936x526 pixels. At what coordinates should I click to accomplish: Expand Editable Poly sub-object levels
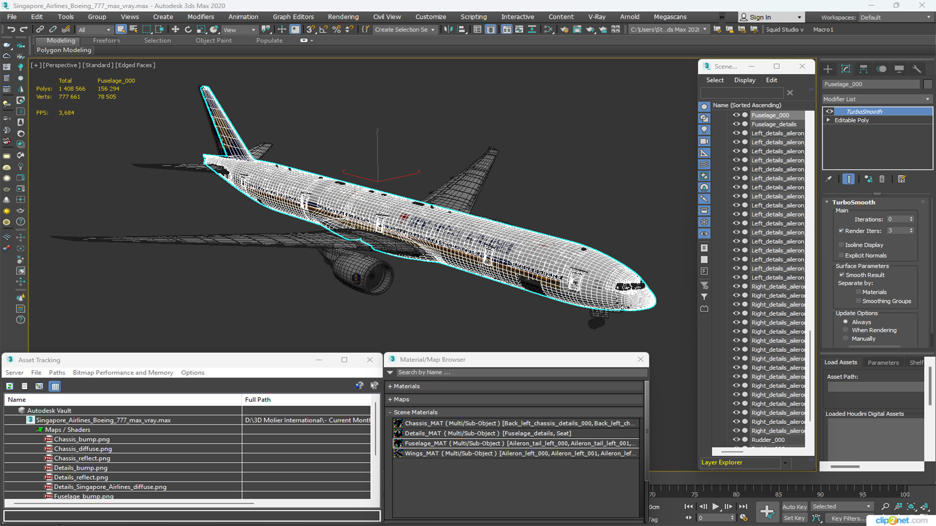point(828,120)
